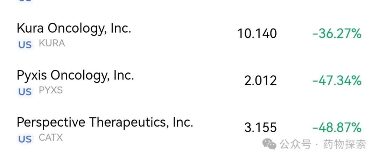Image resolution: width=378 pixels, height=159 pixels.
Task: Click the 3.155 price for Perspective Therapeutics
Action: point(260,128)
